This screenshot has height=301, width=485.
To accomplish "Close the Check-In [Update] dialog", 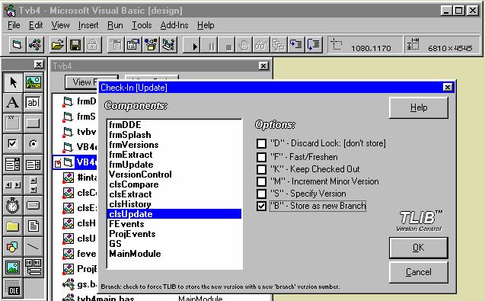I will 448,88.
